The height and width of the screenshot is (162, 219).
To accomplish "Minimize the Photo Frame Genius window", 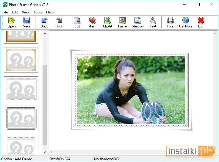I will 185,4.
